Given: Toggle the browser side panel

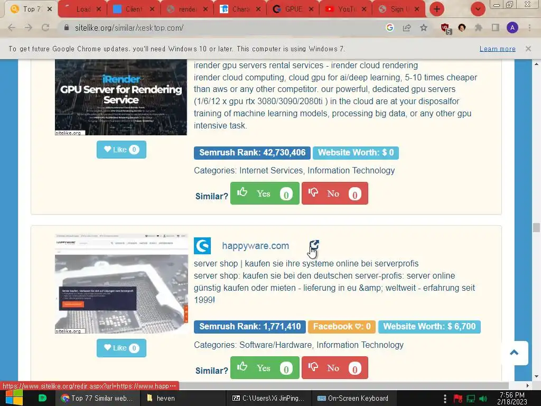Looking at the screenshot, I should 496,27.
